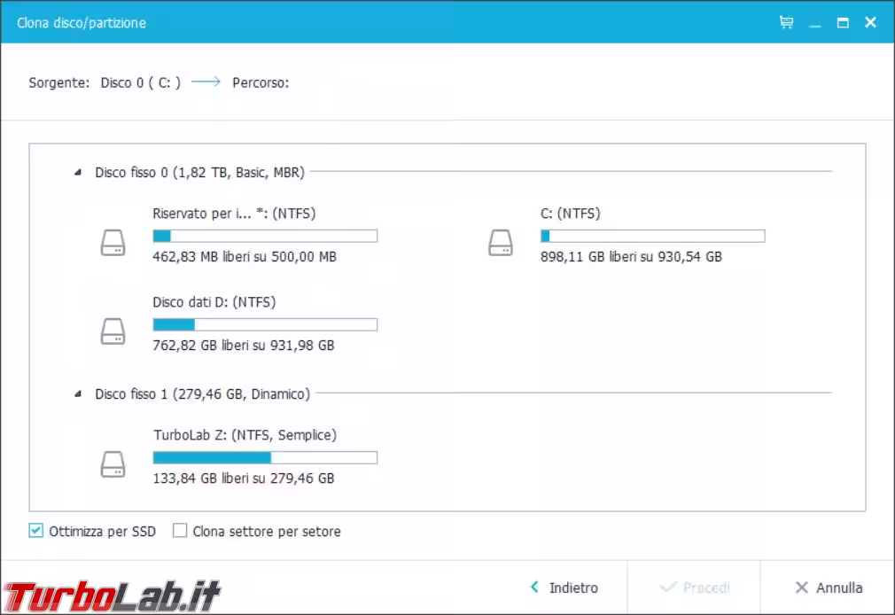Click the TurboLab Z: usage bar
This screenshot has height=615, width=895.
click(x=265, y=457)
